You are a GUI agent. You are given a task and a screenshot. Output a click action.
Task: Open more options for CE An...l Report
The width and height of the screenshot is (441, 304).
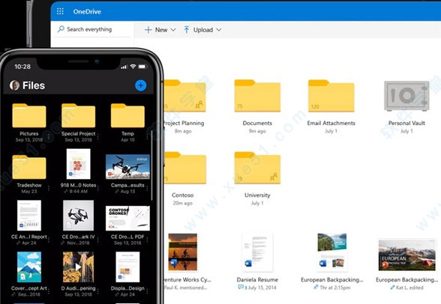(48, 240)
